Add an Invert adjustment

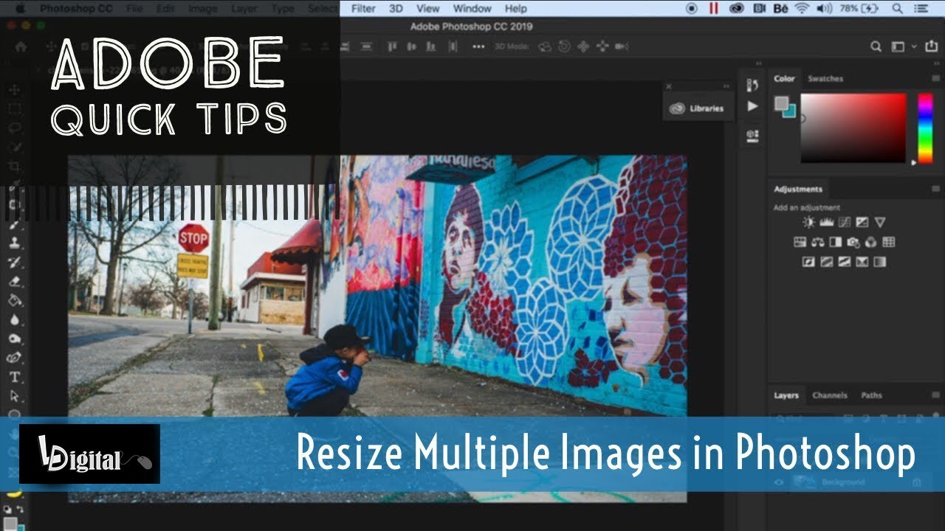point(809,262)
